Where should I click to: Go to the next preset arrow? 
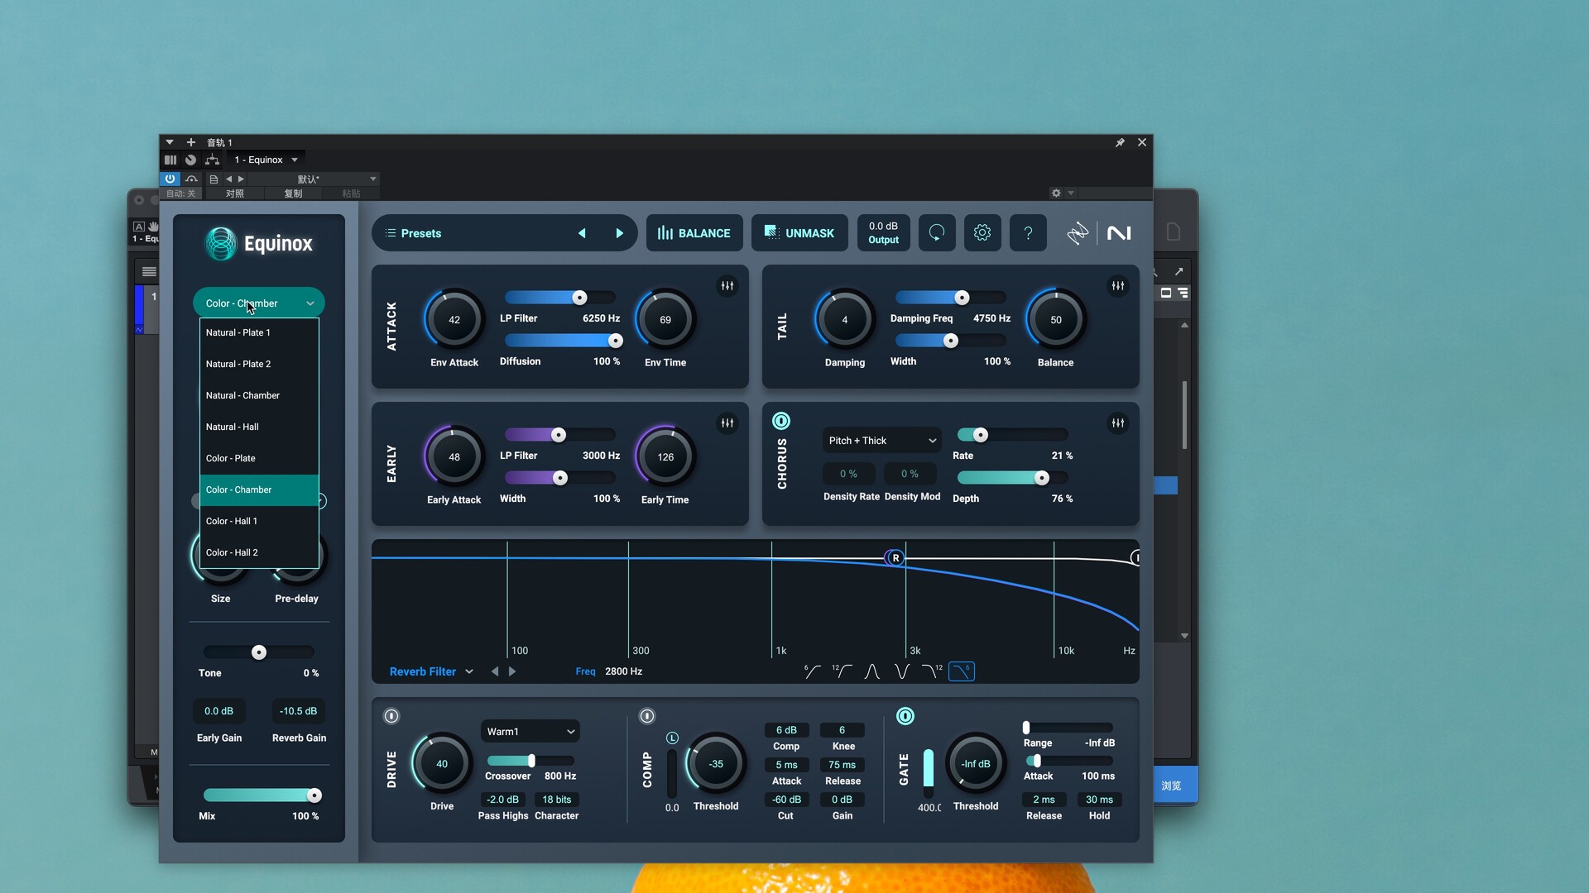[x=619, y=233]
